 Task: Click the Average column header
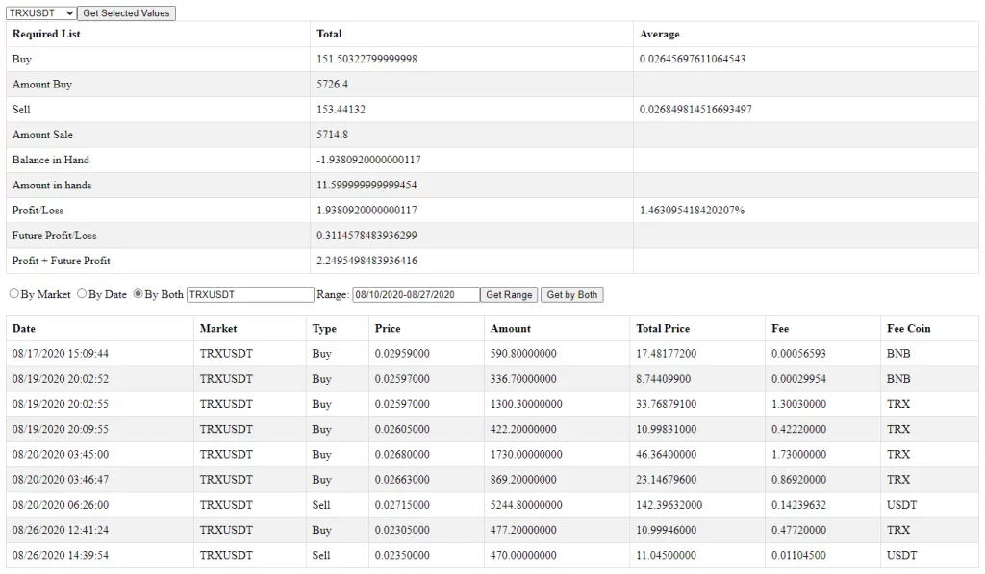click(x=660, y=34)
